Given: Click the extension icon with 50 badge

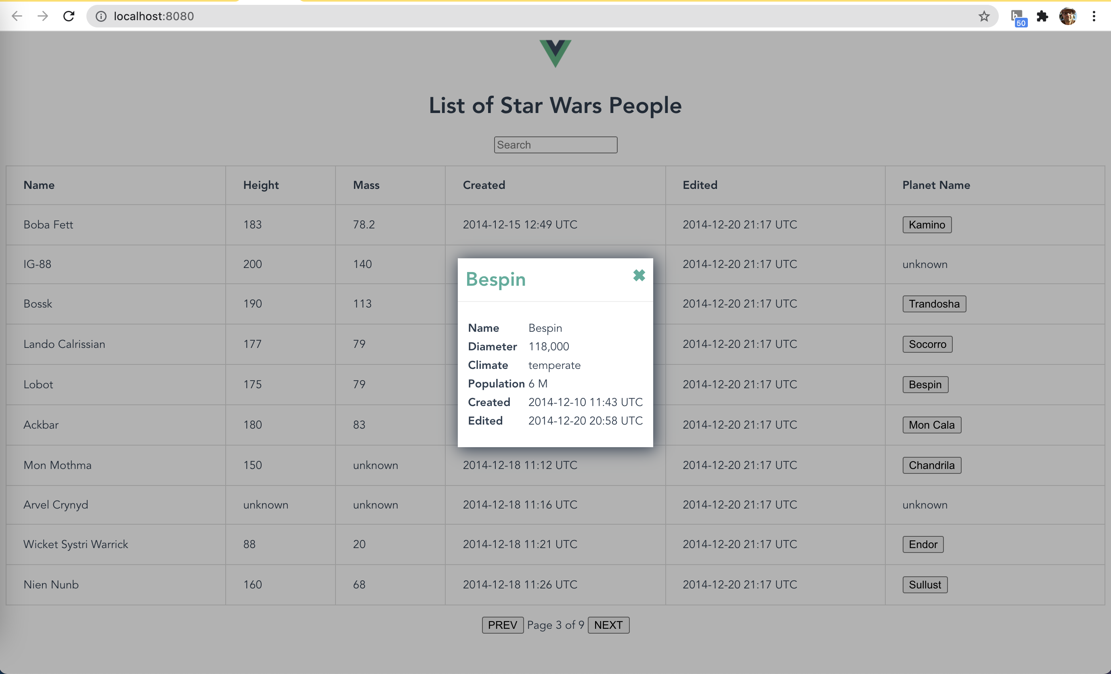Looking at the screenshot, I should 1018,17.
